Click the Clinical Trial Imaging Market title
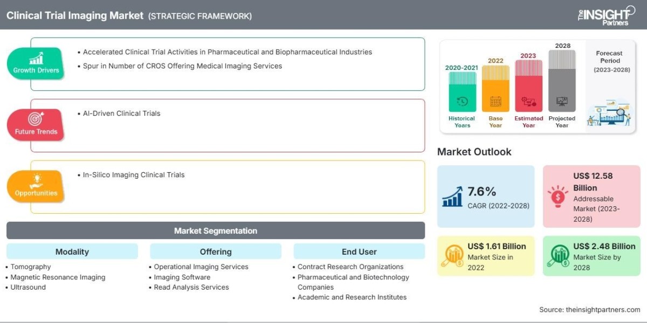The width and height of the screenshot is (647, 323). 75,16
